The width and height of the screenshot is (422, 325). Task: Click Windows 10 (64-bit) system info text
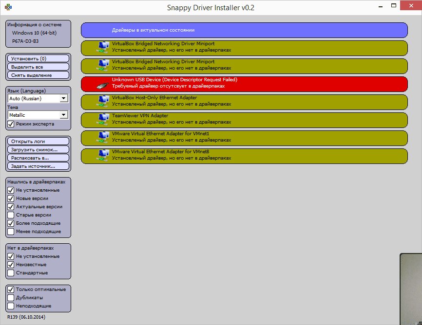[x=34, y=33]
